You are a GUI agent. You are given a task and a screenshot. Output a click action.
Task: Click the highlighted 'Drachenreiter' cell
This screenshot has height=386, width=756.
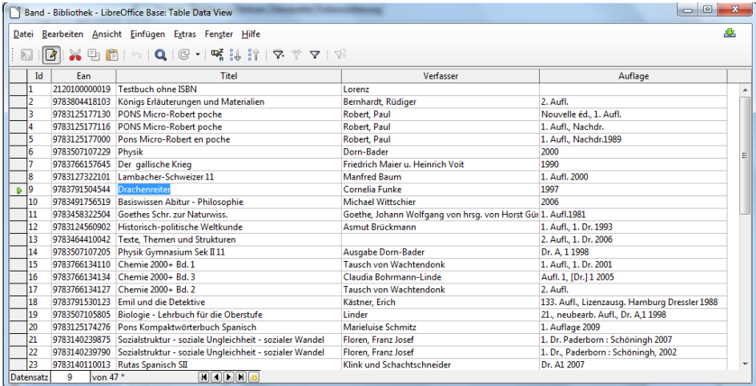(x=229, y=189)
